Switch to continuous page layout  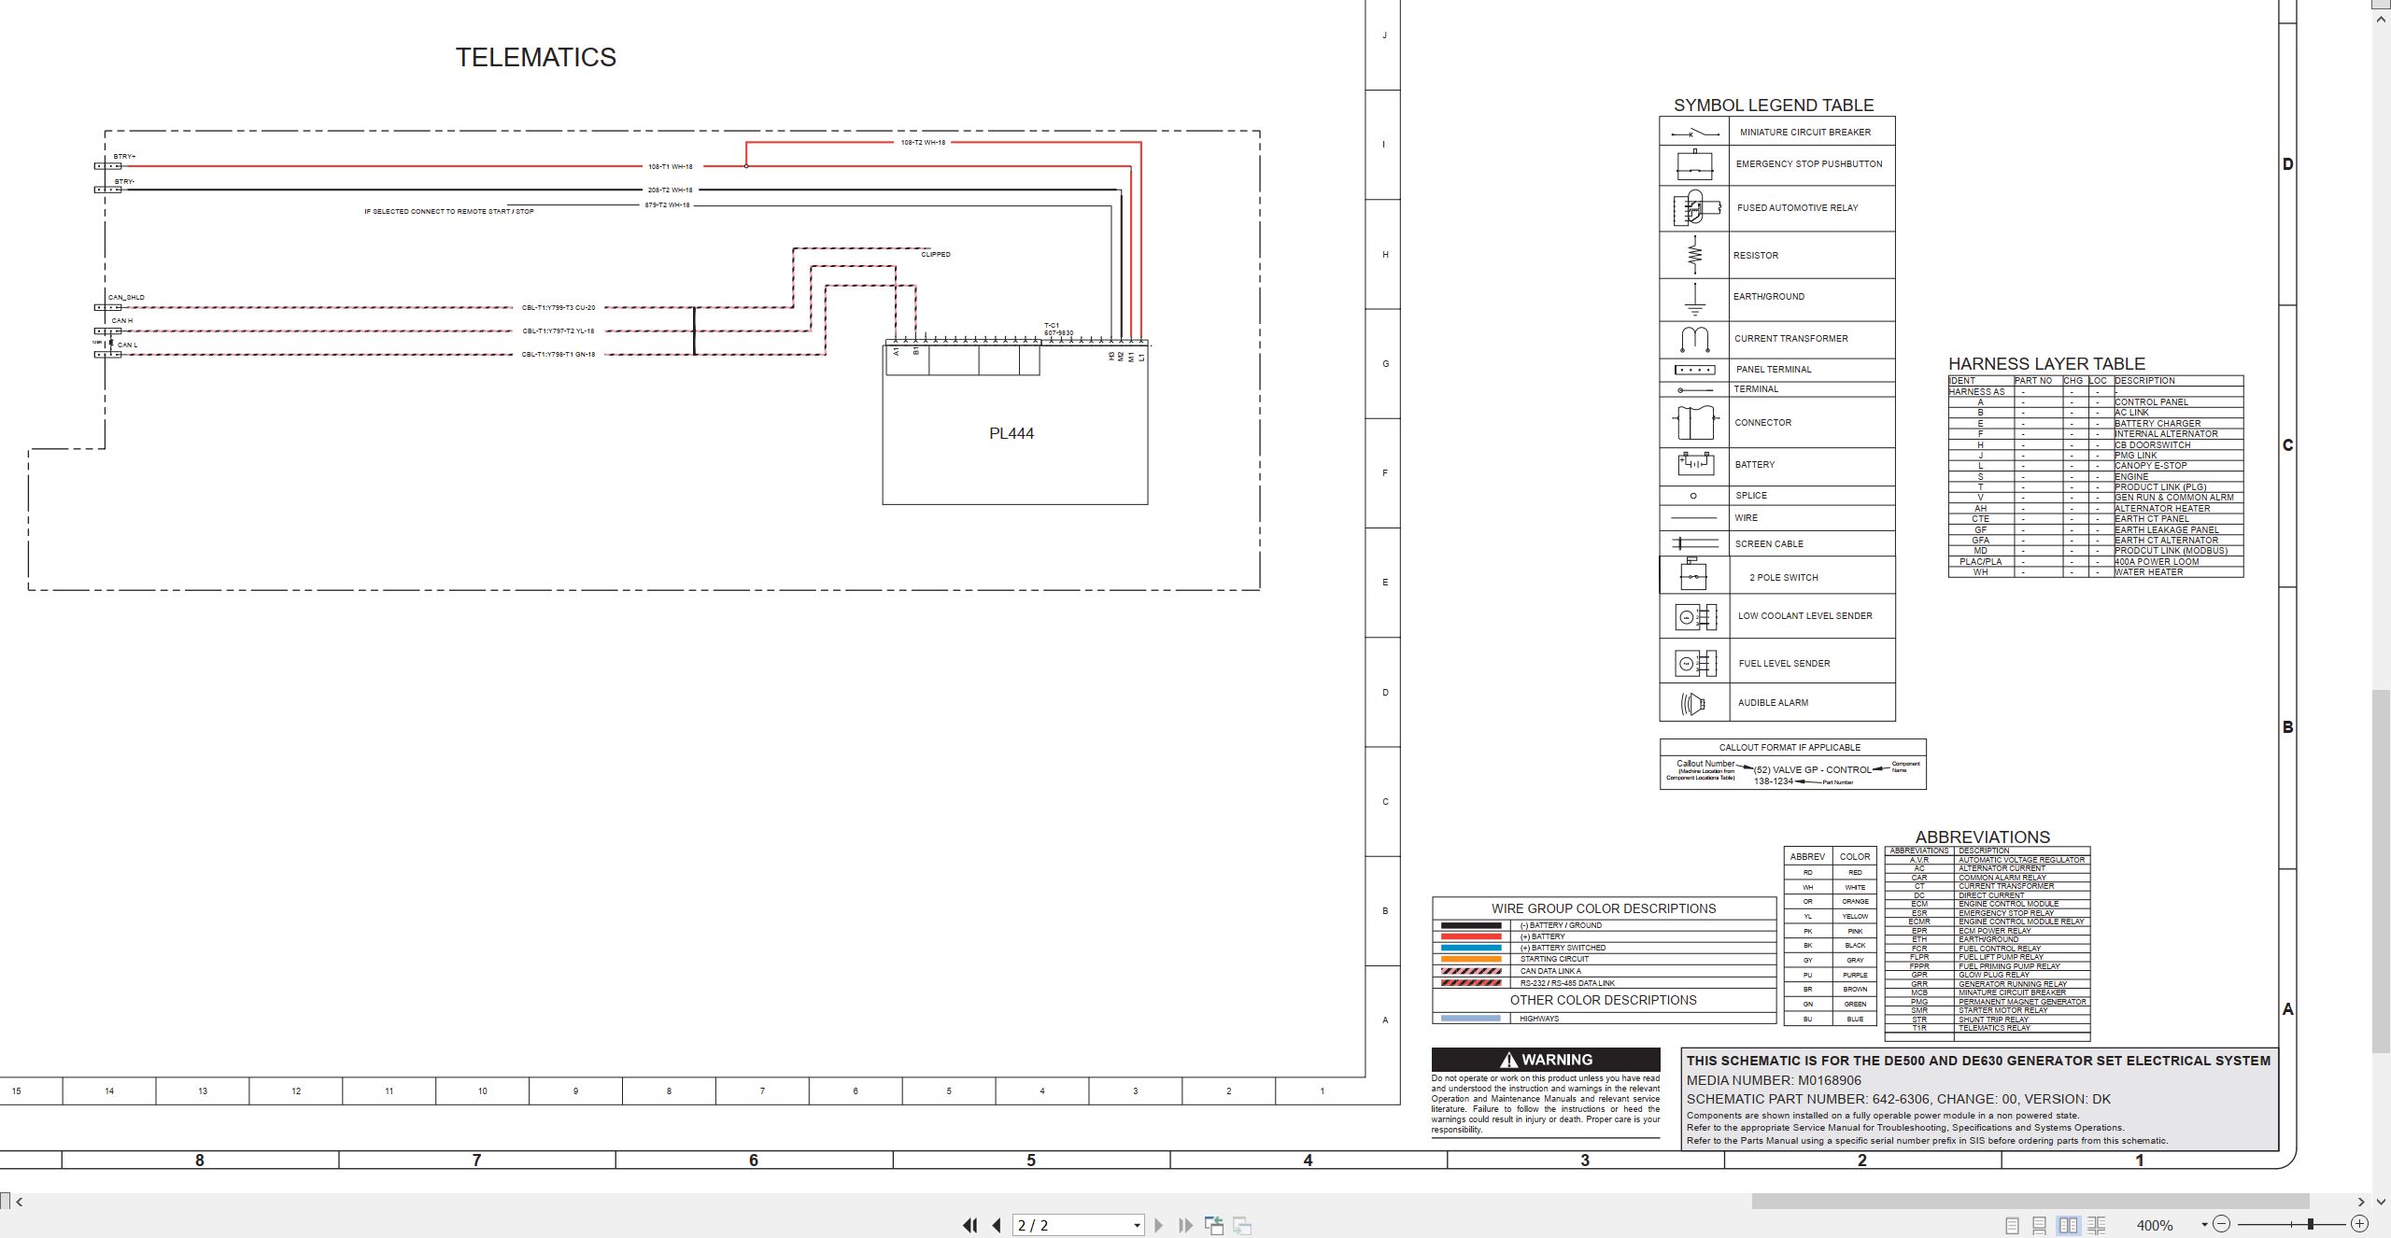(2040, 1225)
